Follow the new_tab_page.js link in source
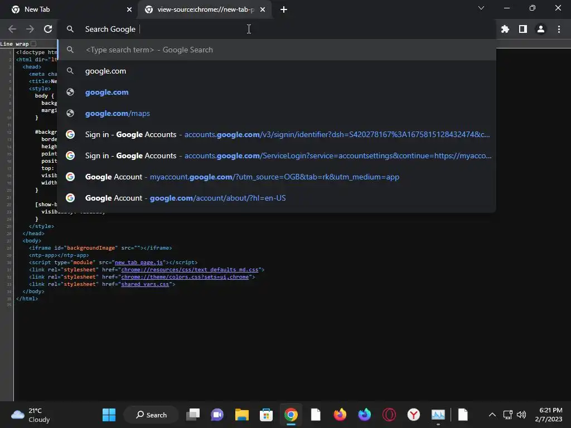 click(x=139, y=262)
